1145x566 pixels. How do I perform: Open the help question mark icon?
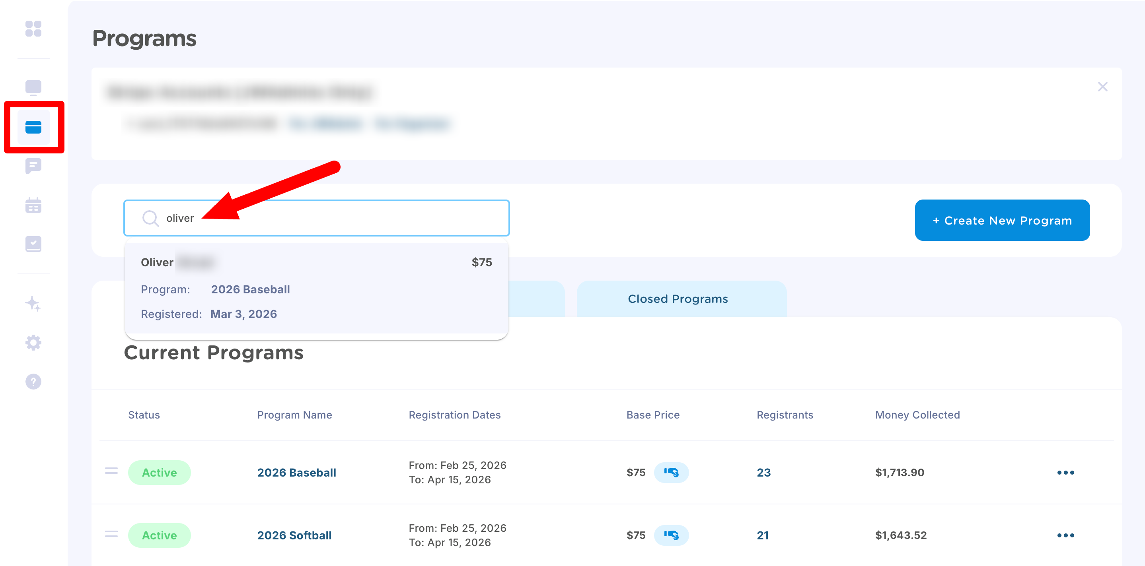(33, 381)
